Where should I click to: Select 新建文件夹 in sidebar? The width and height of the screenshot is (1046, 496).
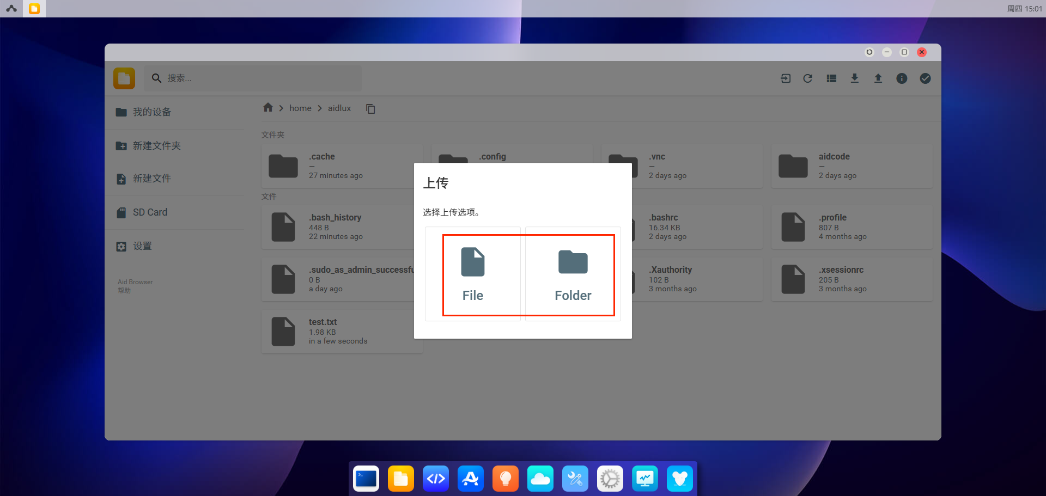156,146
